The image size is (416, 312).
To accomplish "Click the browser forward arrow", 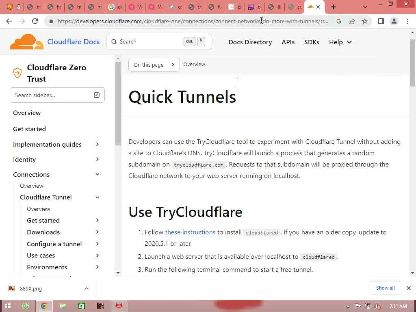I will 22,21.
